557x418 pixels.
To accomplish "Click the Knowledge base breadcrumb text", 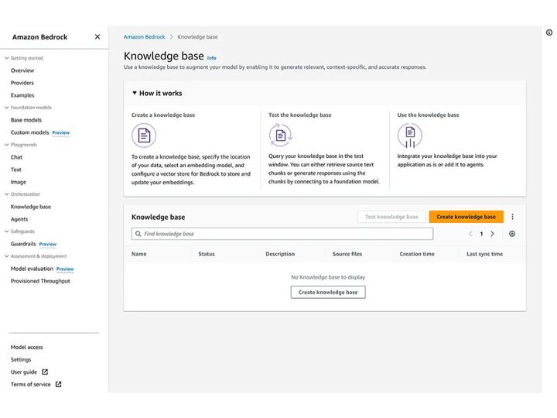I will (x=197, y=36).
